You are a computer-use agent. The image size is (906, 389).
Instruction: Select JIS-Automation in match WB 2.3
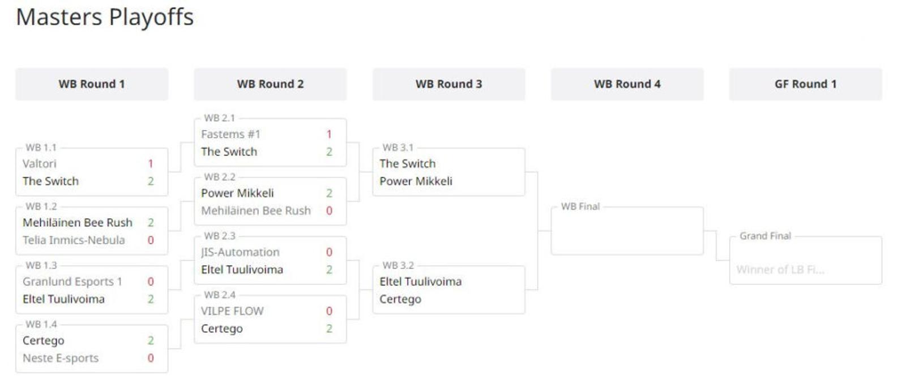pos(240,252)
